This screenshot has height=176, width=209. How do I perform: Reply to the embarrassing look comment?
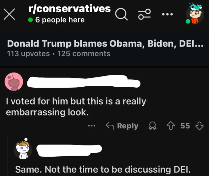pyautogui.click(x=122, y=126)
